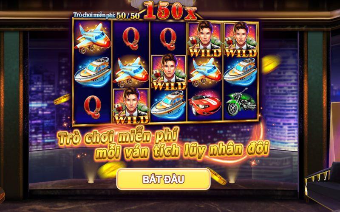Click the yacht symbol in fifth reel
The width and height of the screenshot is (340, 212).
(241, 71)
